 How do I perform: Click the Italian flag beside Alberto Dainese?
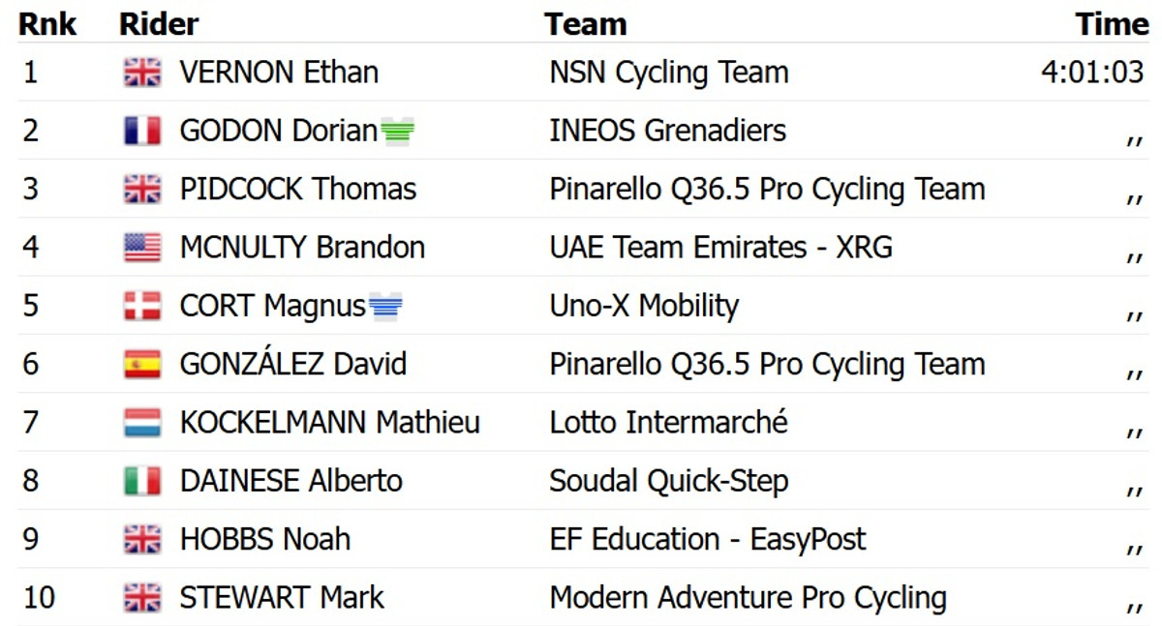coord(142,481)
